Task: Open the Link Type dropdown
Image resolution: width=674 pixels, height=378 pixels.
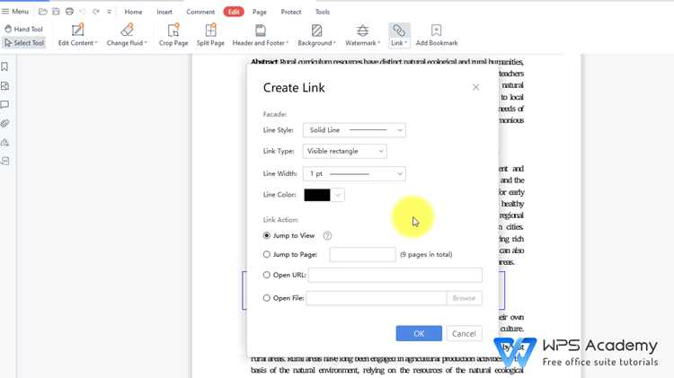Action: click(x=345, y=151)
